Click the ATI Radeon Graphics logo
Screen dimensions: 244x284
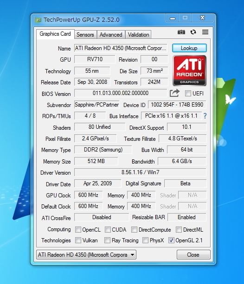(x=189, y=70)
